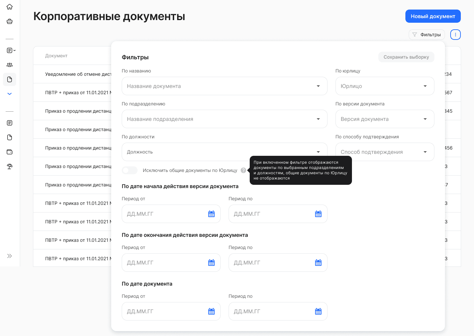Click the home icon in sidebar
This screenshot has height=336, width=474.
point(10,7)
